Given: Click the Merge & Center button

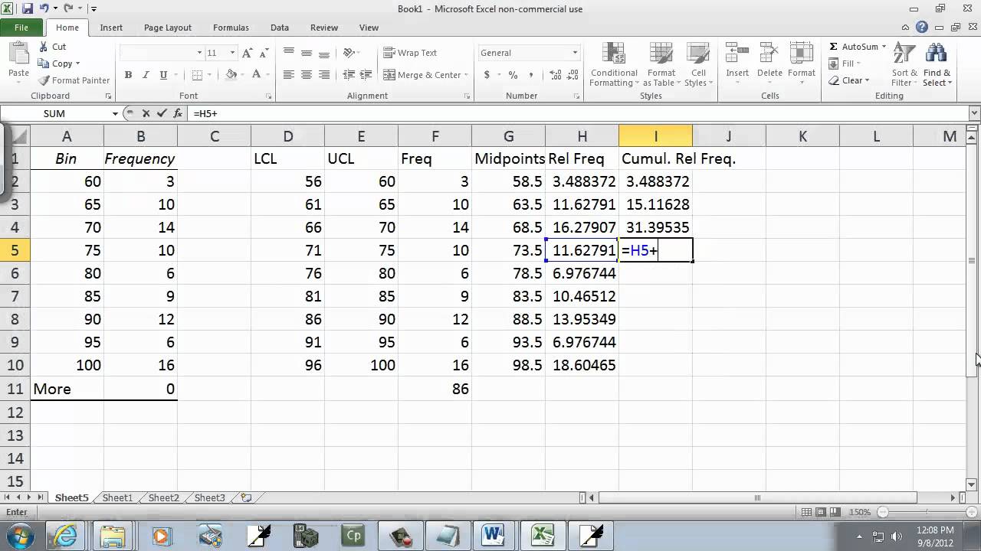Looking at the screenshot, I should click(x=425, y=75).
